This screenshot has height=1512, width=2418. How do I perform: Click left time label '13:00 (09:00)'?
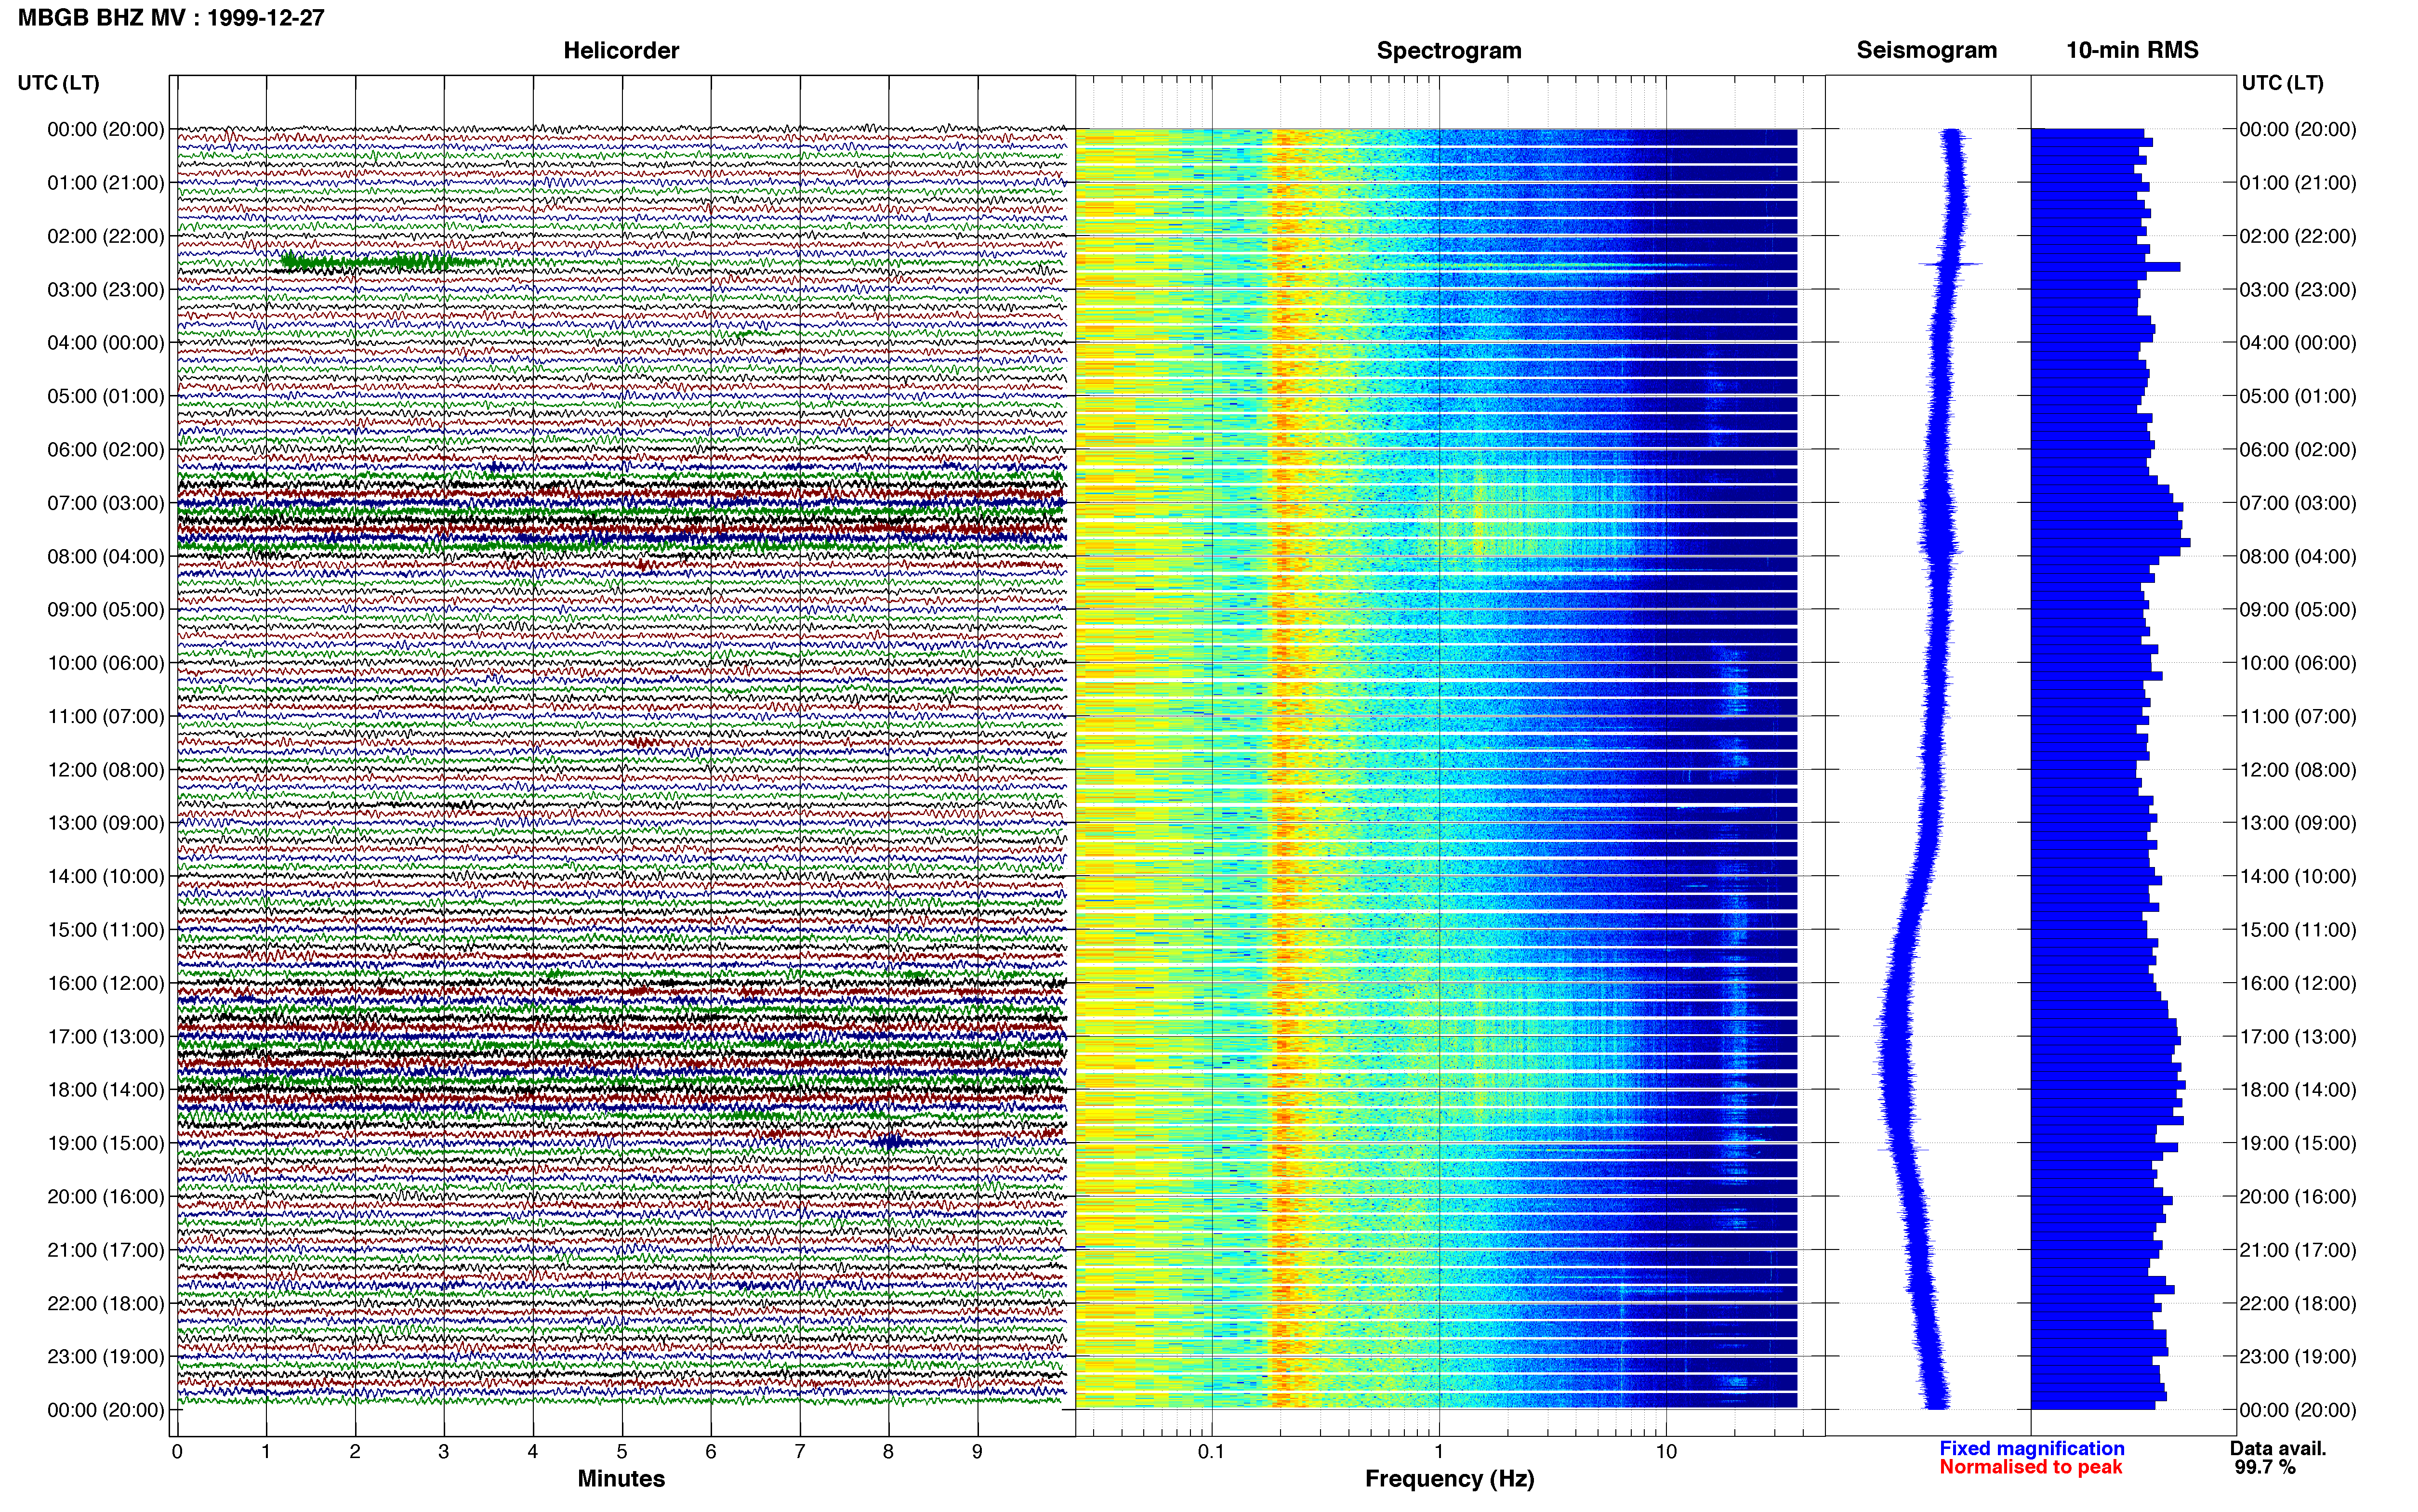[106, 823]
